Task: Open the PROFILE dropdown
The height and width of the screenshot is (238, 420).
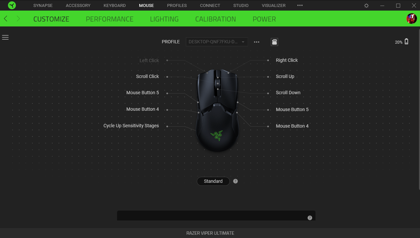Action: tap(217, 42)
